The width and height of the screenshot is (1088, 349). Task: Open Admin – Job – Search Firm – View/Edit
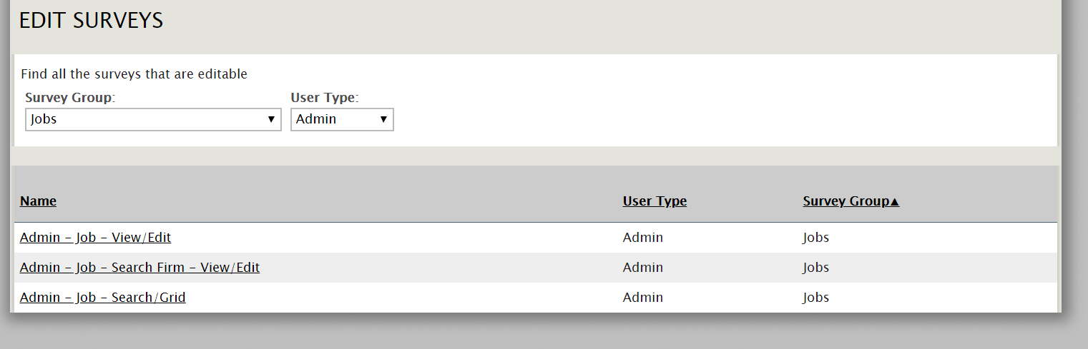[139, 268]
